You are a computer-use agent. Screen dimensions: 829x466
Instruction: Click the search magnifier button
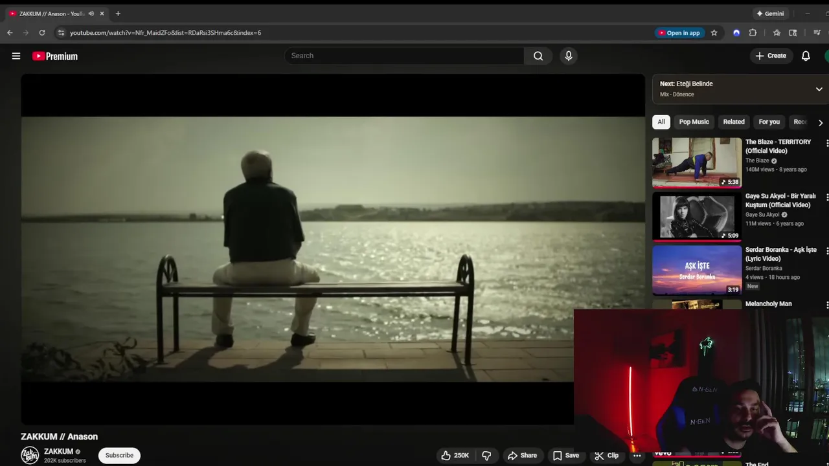(x=538, y=56)
